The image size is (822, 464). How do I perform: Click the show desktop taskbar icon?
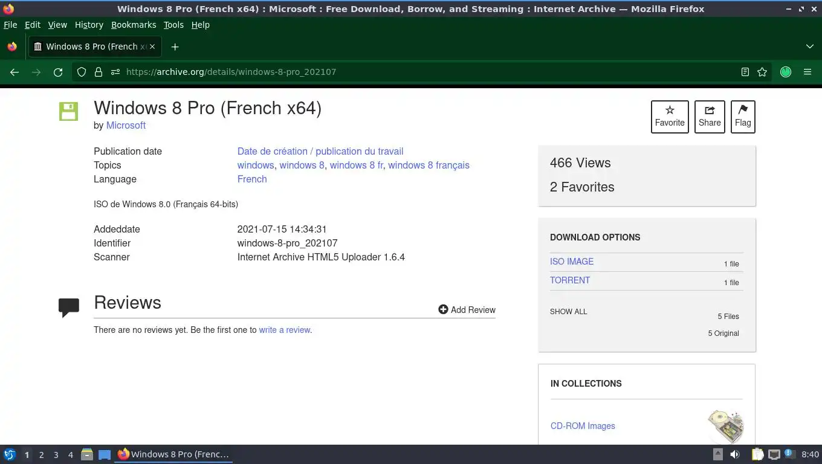(x=105, y=454)
